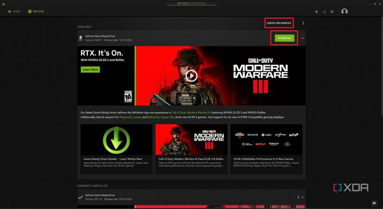Viewport: 383px width, 209px height.
Task: Download the available Game Ready Driver
Action: [284, 38]
